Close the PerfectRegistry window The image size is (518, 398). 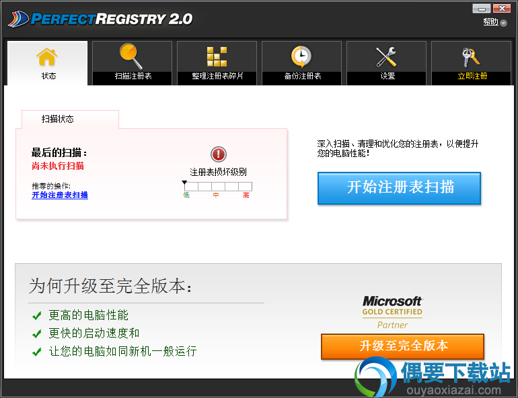coord(501,9)
